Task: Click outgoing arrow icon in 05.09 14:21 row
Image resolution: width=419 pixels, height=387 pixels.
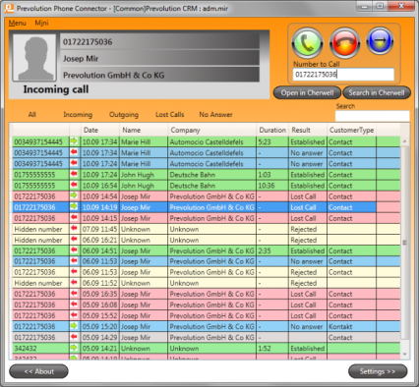Action: point(74,348)
